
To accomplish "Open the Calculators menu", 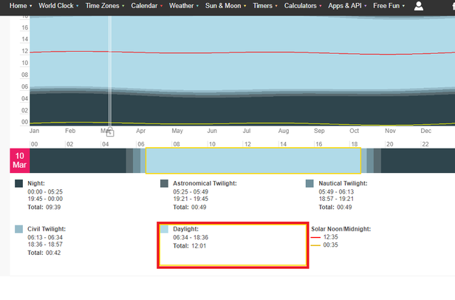I will (x=298, y=6).
